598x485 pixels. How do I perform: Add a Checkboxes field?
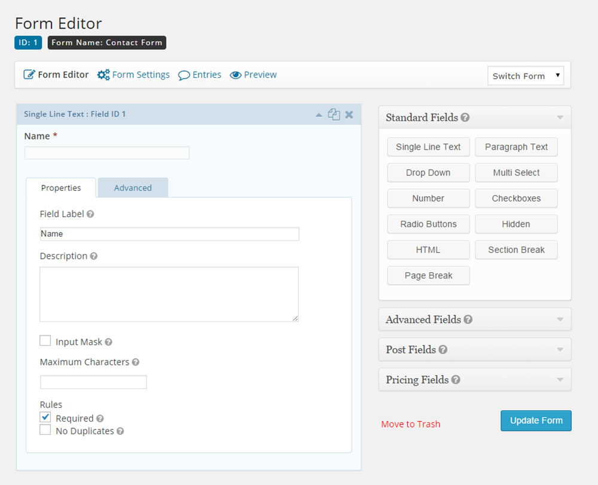point(516,199)
